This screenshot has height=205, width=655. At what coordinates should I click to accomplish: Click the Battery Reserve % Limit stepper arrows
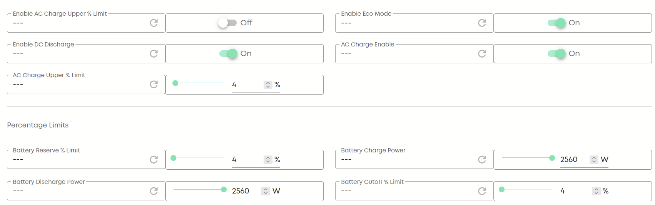click(268, 160)
